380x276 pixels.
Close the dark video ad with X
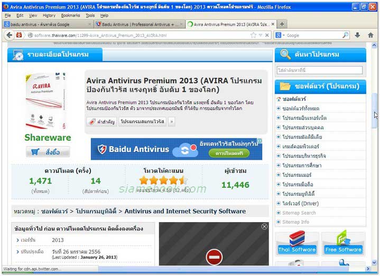point(264,226)
